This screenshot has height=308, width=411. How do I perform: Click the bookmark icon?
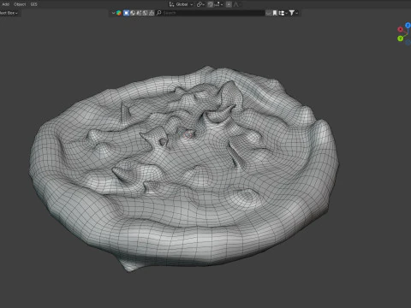point(275,13)
